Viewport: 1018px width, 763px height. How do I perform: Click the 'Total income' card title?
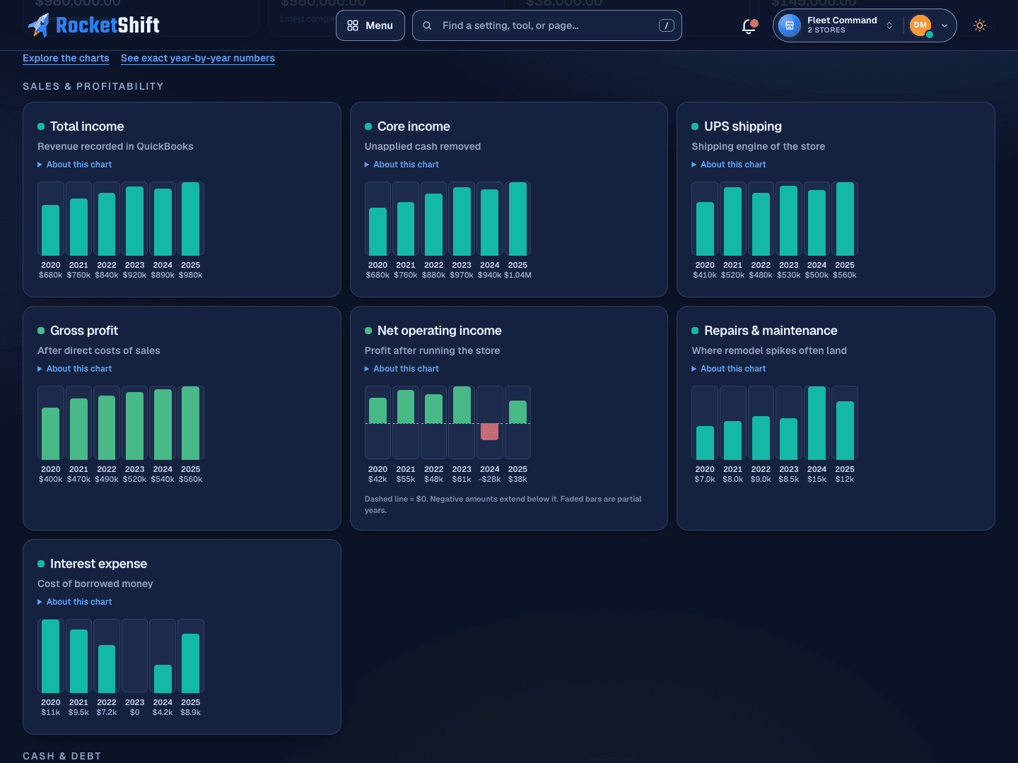click(87, 126)
